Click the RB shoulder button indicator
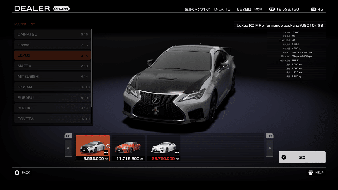 point(270,136)
